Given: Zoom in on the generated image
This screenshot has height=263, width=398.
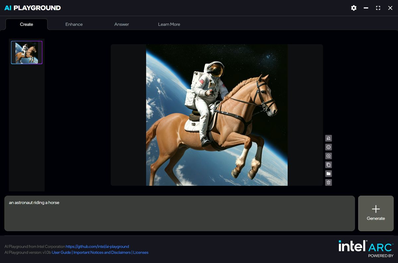Looking at the screenshot, I should (328, 156).
